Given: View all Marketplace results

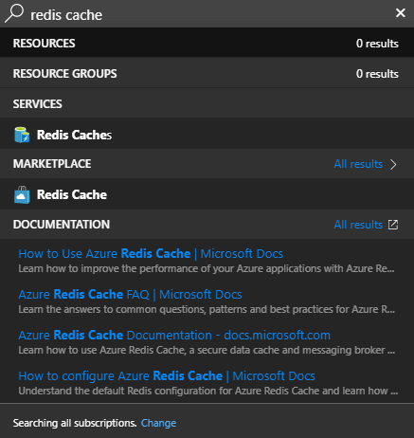Looking at the screenshot, I should [x=358, y=164].
